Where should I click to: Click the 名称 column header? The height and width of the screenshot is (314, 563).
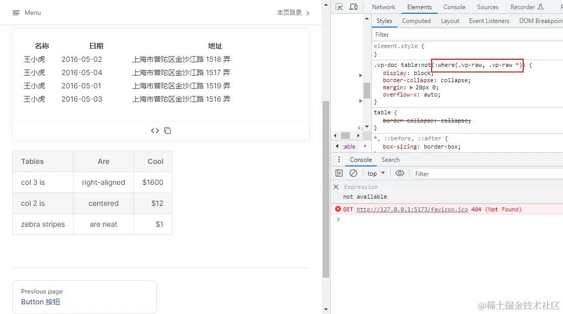41,46
